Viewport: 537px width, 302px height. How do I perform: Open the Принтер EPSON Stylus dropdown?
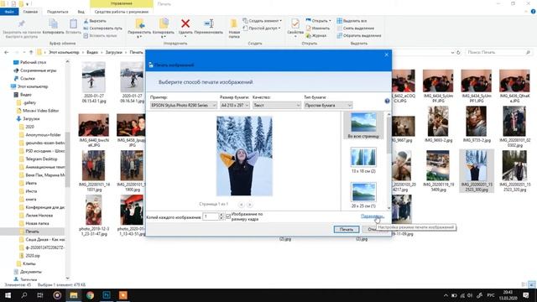[183, 106]
